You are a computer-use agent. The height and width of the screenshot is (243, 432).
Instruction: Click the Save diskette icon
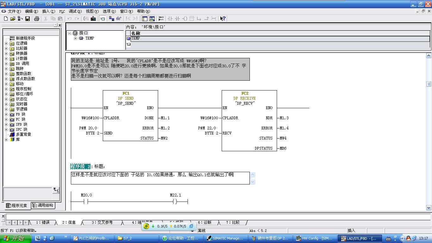click(28, 19)
